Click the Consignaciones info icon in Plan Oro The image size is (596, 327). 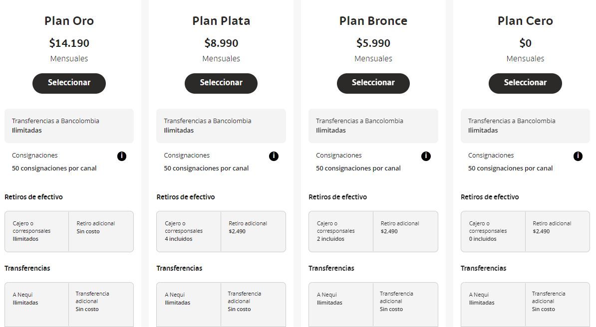point(122,156)
